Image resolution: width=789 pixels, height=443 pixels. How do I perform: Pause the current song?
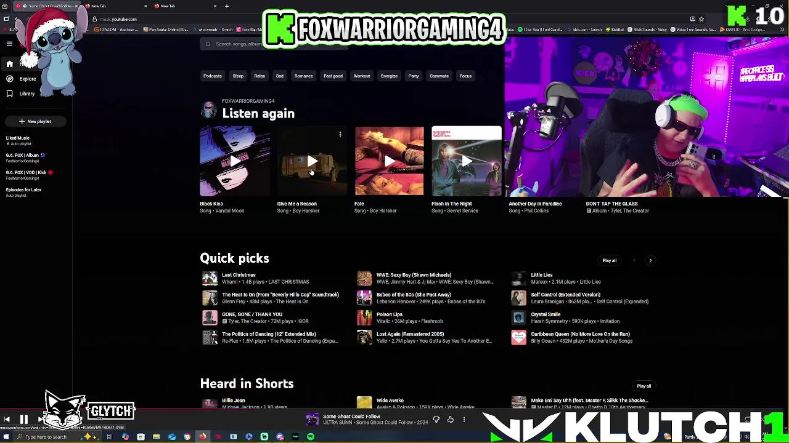(24, 420)
